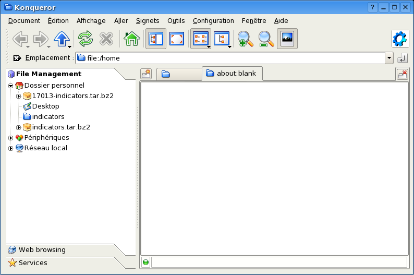Switch to the about:blank tab
Screen dimensions: 414x275
[232, 74]
